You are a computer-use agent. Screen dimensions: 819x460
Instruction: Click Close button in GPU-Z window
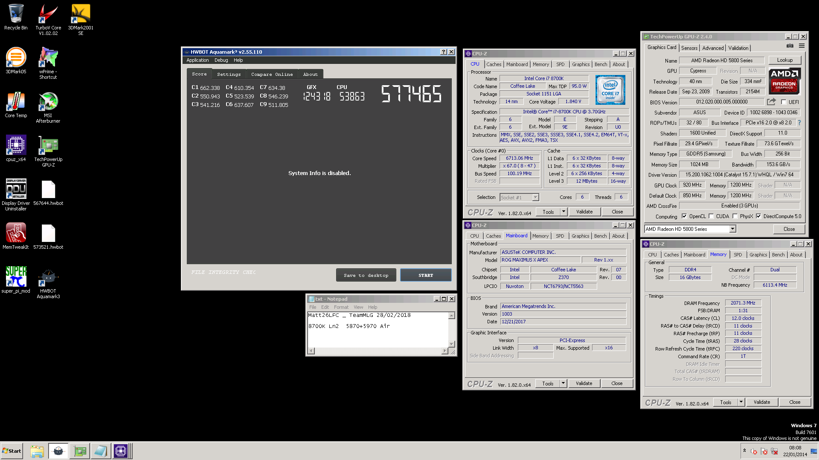[789, 229]
